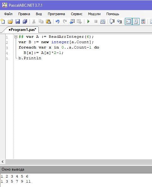Click the Open file folder icon
Image resolution: width=152 pixels, height=187 pixels.
10,21
